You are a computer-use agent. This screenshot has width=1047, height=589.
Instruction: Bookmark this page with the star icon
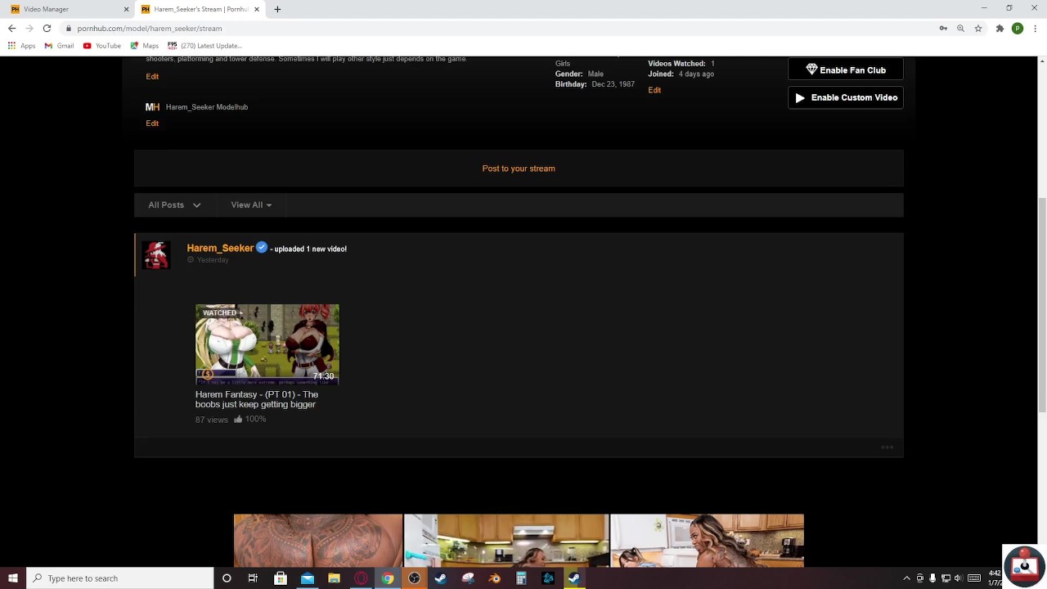point(977,29)
